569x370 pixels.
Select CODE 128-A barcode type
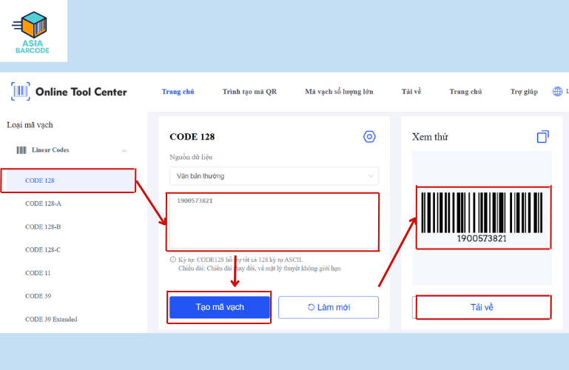point(43,203)
